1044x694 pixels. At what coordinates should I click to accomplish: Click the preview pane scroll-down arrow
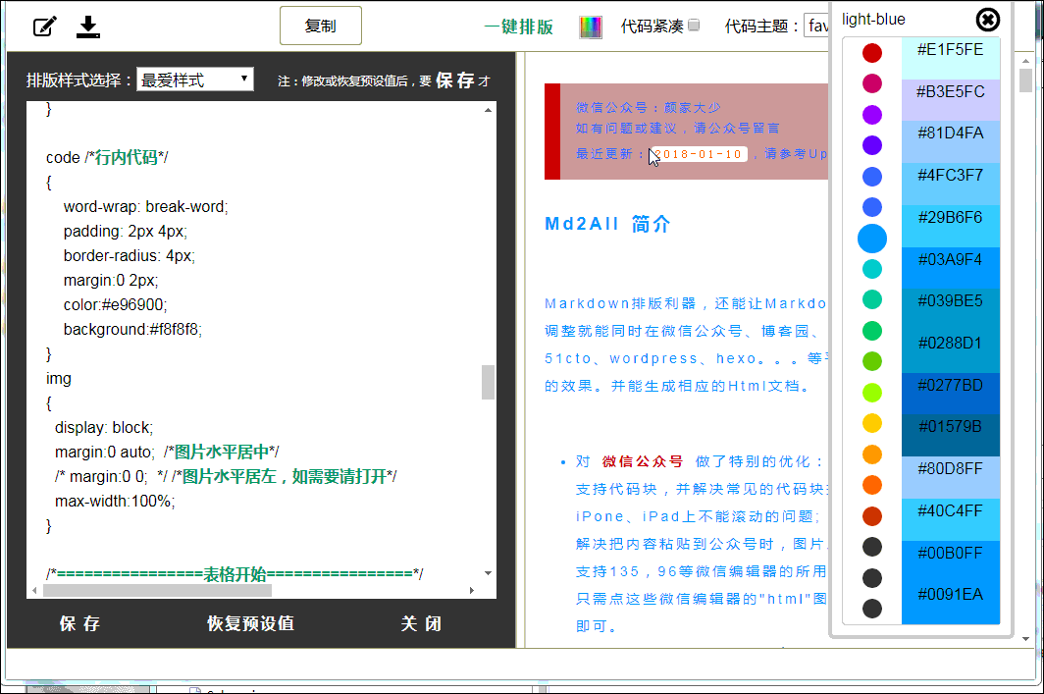click(1025, 639)
